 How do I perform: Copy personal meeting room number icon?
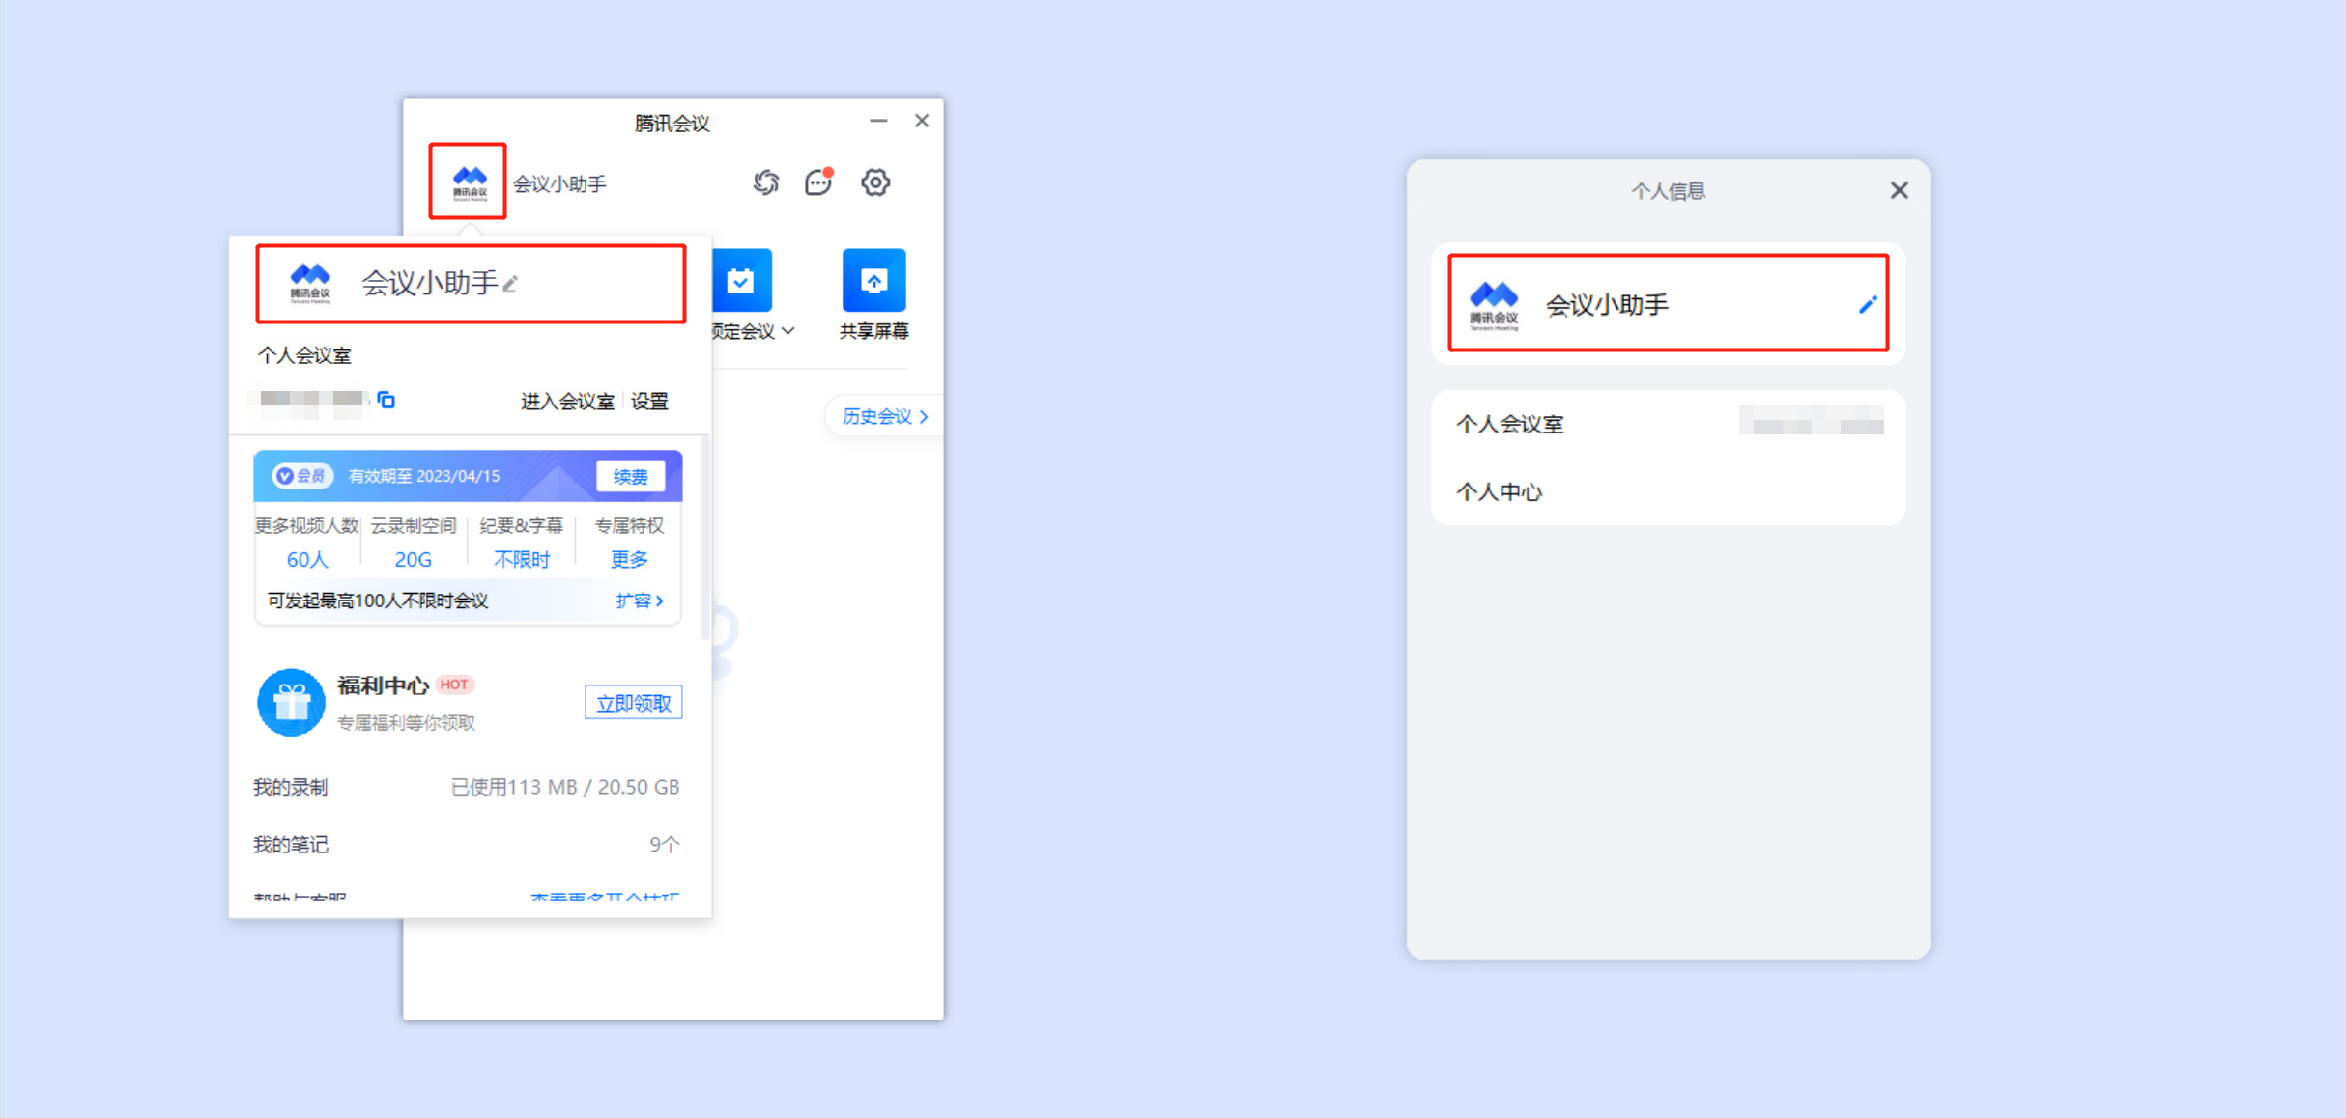386,400
